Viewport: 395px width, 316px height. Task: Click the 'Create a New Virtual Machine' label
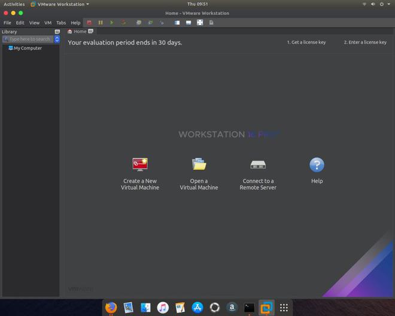click(140, 184)
